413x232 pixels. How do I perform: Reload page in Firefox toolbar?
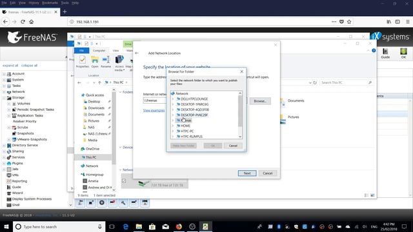tap(23, 22)
